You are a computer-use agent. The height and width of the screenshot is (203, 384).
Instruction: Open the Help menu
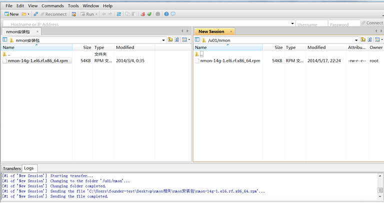tap(108, 6)
